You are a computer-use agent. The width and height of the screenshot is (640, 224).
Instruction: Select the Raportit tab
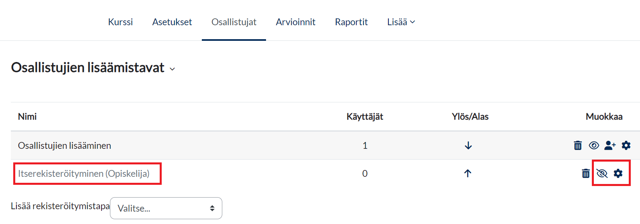click(x=351, y=22)
